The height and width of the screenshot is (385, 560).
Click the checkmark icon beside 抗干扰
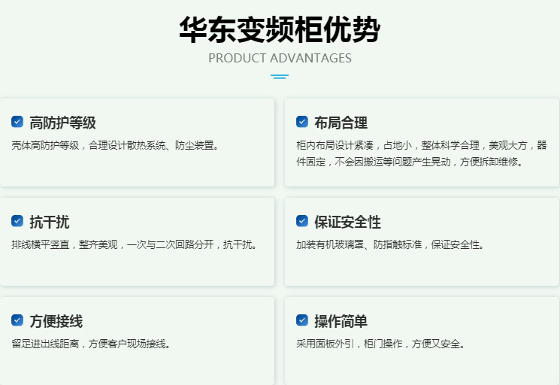pyautogui.click(x=17, y=221)
